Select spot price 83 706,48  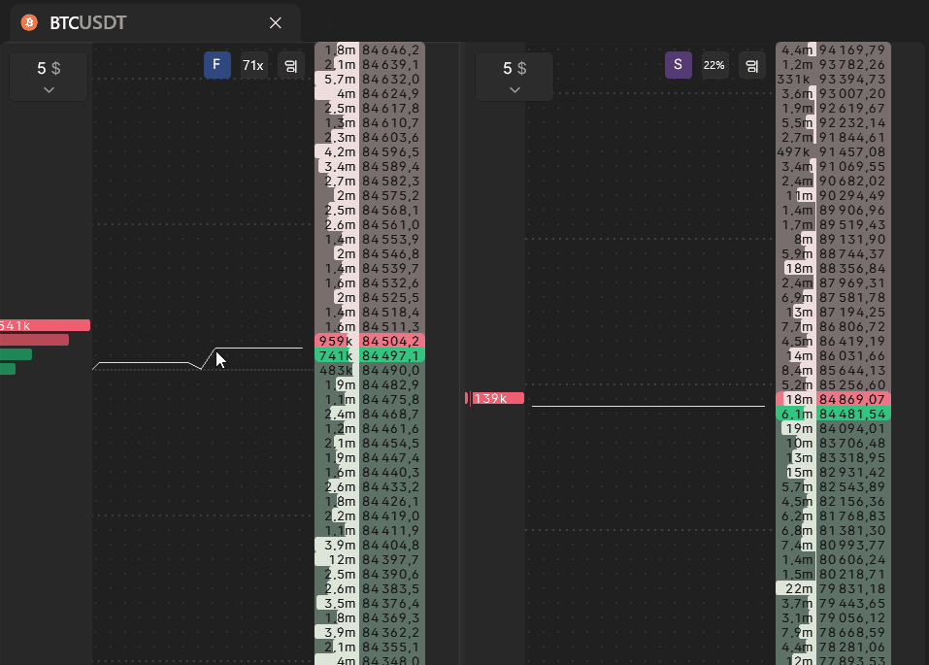coord(853,444)
